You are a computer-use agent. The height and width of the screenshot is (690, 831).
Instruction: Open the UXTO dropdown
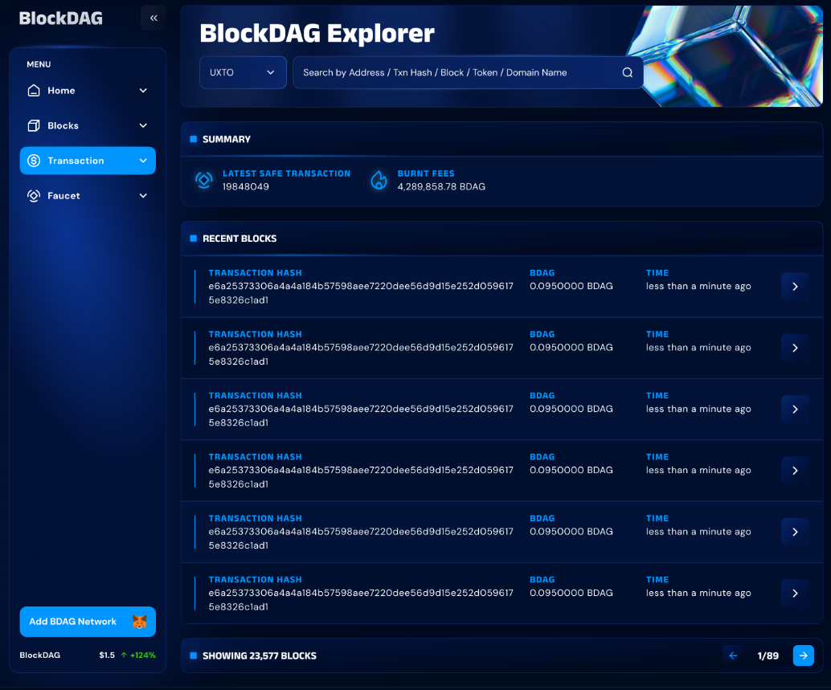(243, 72)
